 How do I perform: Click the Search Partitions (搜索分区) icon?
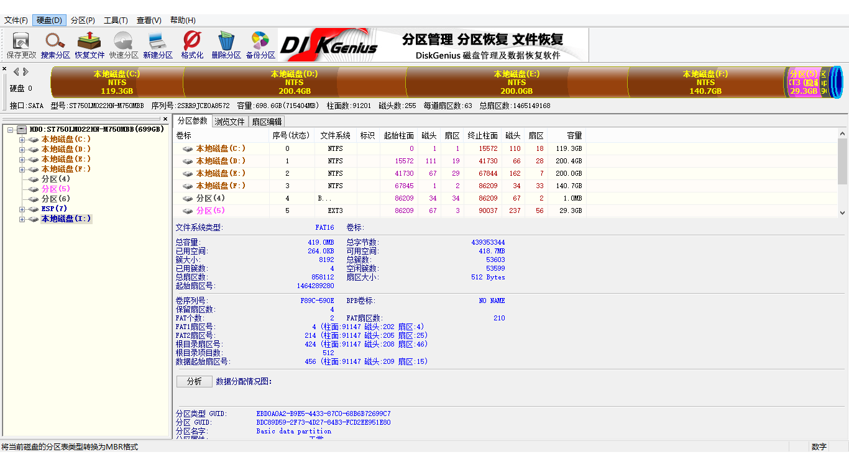tap(55, 45)
